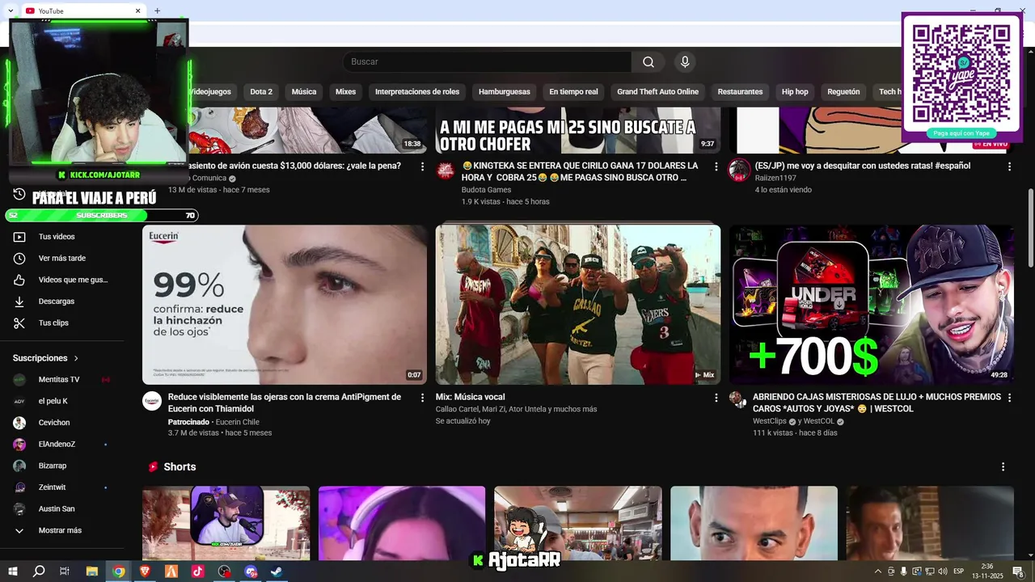Screen dimensions: 1035x582
Task: Open the TikTok app in the taskbar
Action: pyautogui.click(x=198, y=571)
